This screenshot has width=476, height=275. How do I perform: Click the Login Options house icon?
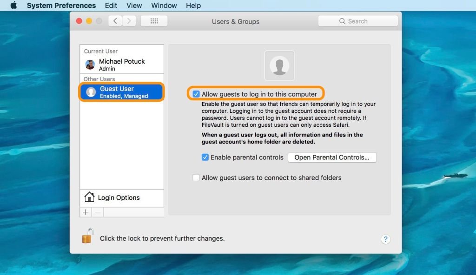pyautogui.click(x=89, y=197)
